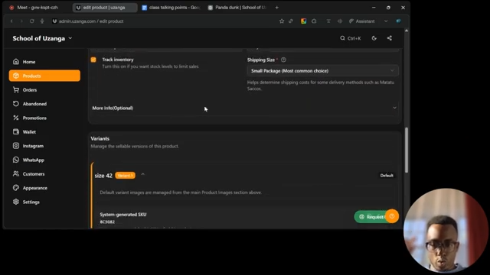Expand the More Info(Optional) section
Screen dimensions: 490x275
tap(244, 108)
